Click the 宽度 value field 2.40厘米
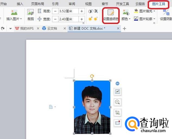Viewport: 172px width, 139px height. (x=68, y=19)
